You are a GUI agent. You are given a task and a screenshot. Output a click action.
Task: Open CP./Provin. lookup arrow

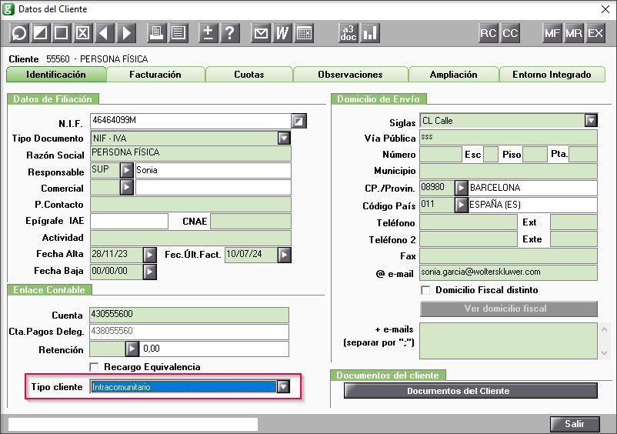click(461, 188)
